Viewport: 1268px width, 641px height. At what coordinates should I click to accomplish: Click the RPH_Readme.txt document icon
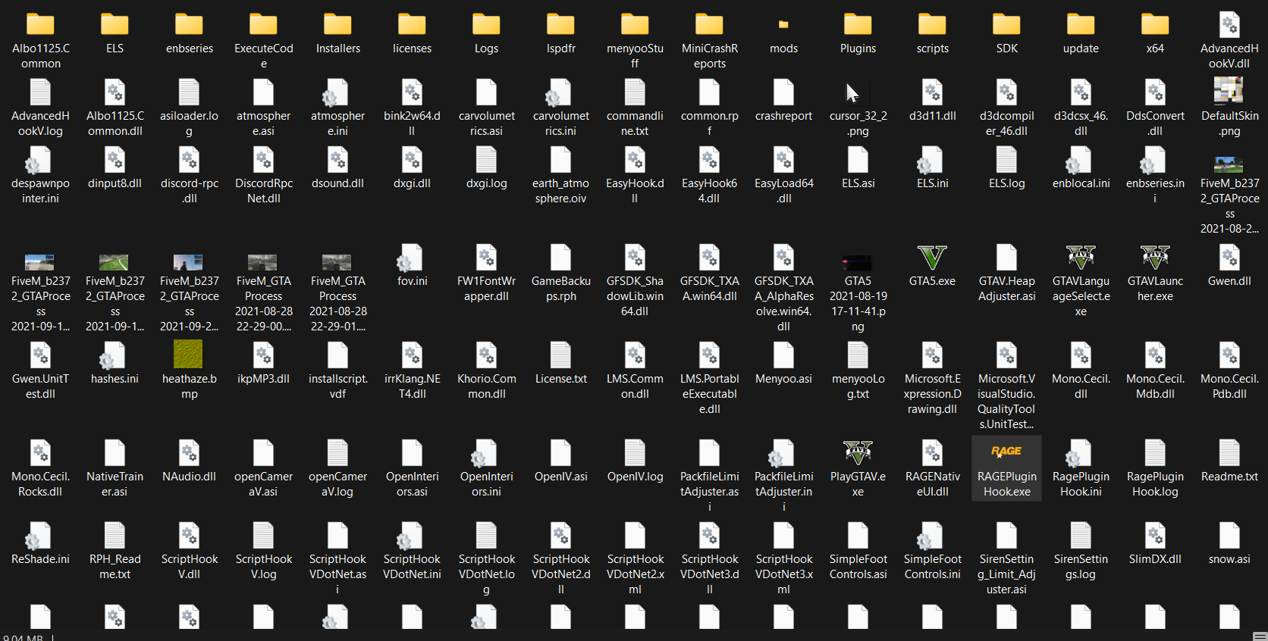[x=115, y=536]
